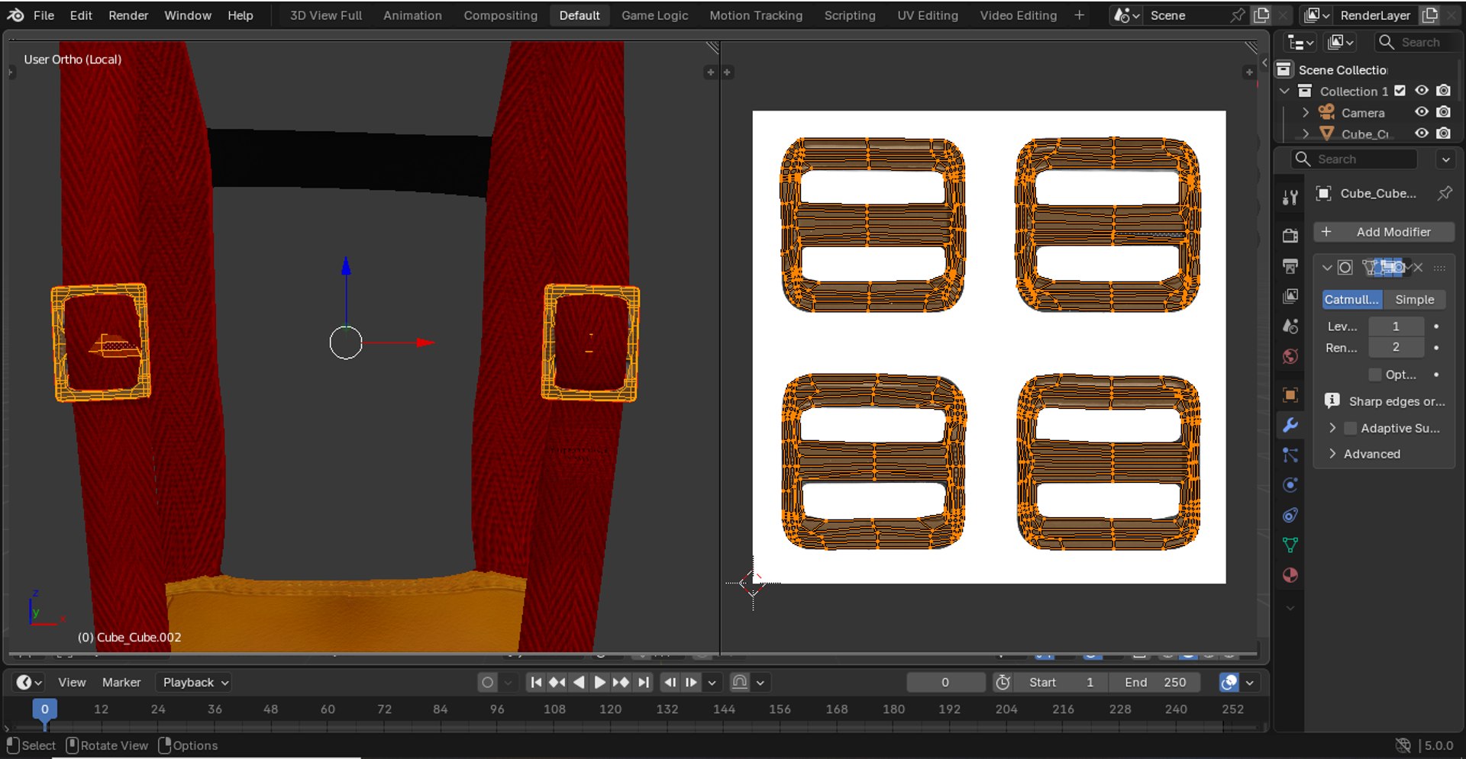This screenshot has width=1466, height=759.
Task: Enable Adaptive Subdivision checkbox
Action: pos(1351,428)
